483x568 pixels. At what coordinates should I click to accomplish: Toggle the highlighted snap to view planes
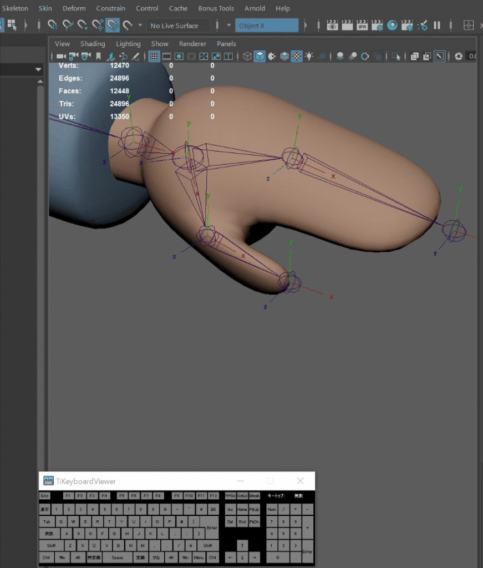(x=113, y=25)
